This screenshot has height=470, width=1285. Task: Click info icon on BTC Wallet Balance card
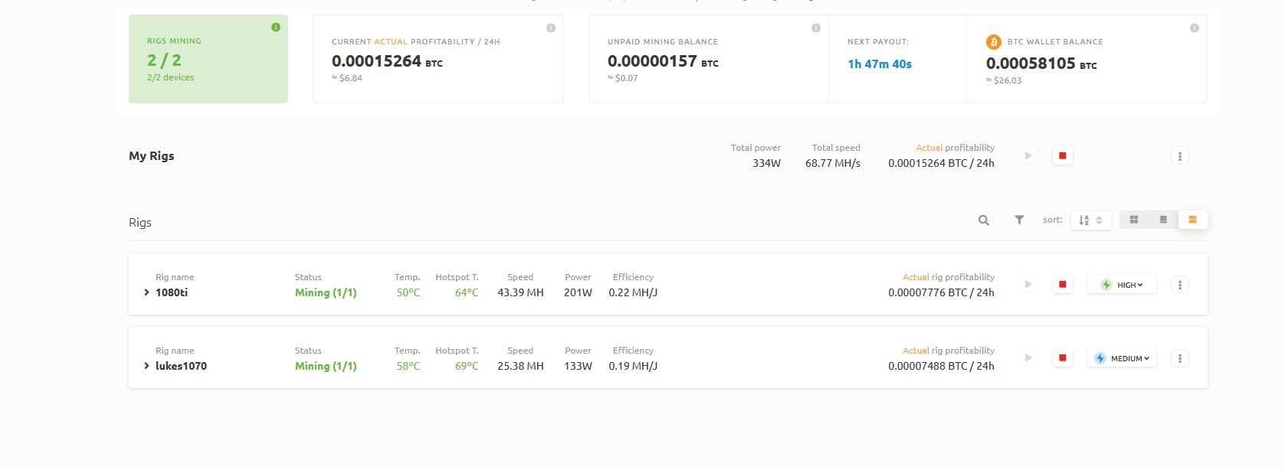click(1194, 28)
